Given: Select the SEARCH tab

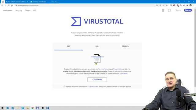Looking at the screenshot, I should [x=125, y=46].
